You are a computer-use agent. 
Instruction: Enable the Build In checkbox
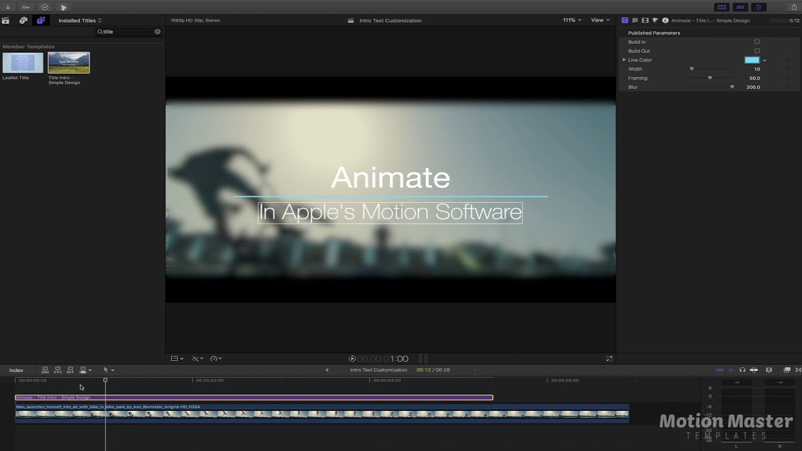757,42
